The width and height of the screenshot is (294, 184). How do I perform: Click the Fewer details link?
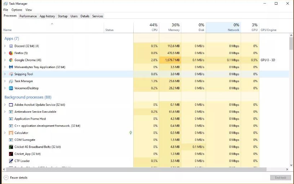point(19,178)
